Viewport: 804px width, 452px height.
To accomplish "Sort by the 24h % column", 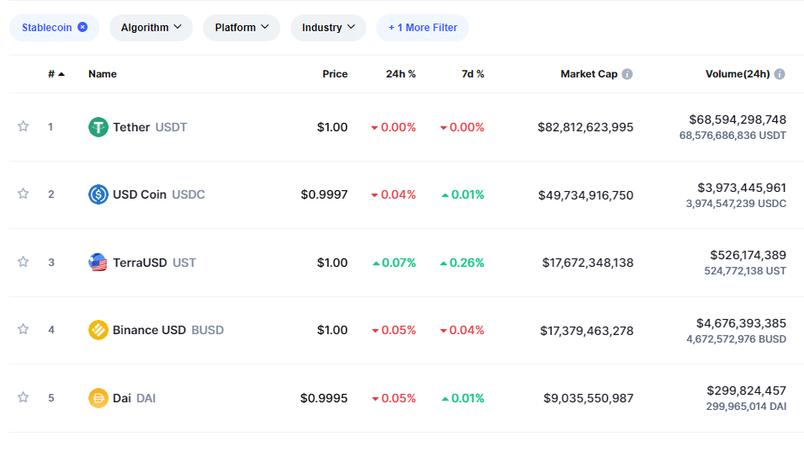I will 401,74.
